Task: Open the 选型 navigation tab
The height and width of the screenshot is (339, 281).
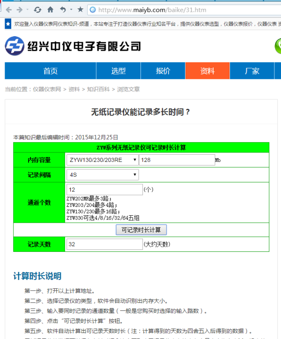Action: [x=118, y=71]
